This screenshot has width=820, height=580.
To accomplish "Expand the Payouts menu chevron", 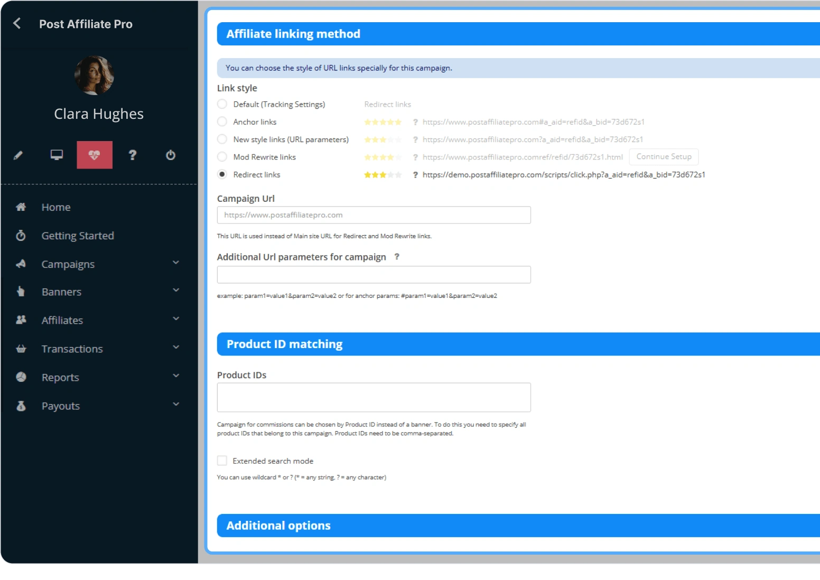I will (176, 404).
